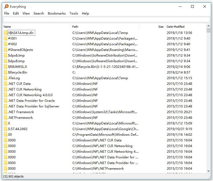
Task: Sort by the Date Modified column header
Action: pyautogui.click(x=186, y=27)
